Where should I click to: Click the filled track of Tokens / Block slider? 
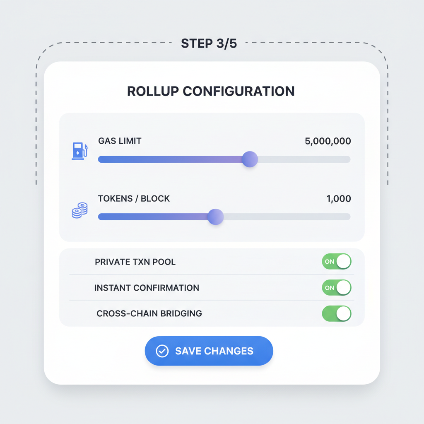(x=153, y=217)
